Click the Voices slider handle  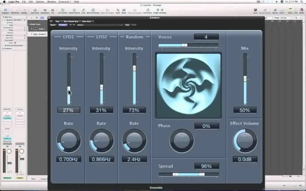[x=184, y=45]
